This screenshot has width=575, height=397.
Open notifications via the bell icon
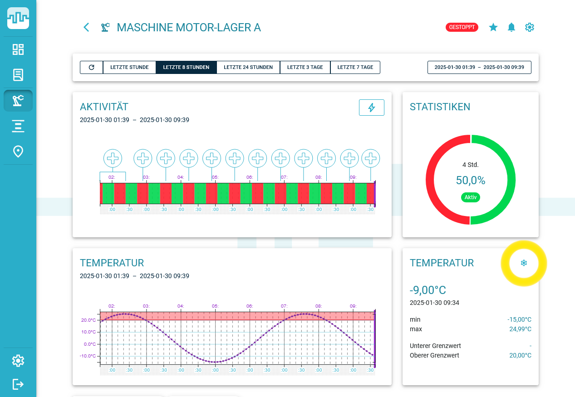(x=511, y=27)
